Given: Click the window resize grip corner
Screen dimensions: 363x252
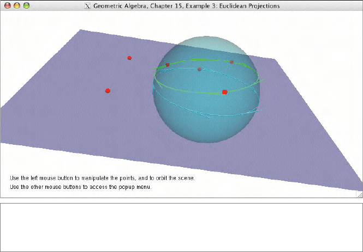Looking at the screenshot, I should 360,194.
